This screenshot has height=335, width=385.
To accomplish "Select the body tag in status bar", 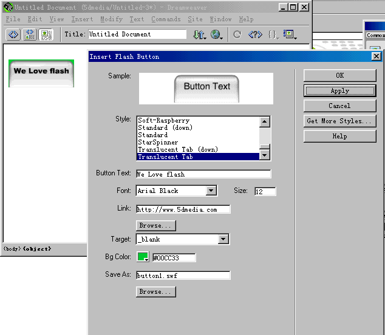I will [12, 249].
